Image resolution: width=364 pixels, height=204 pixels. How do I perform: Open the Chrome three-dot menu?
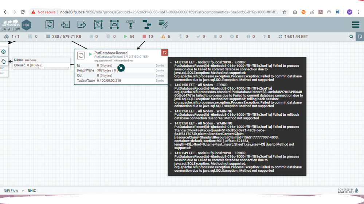358,12
